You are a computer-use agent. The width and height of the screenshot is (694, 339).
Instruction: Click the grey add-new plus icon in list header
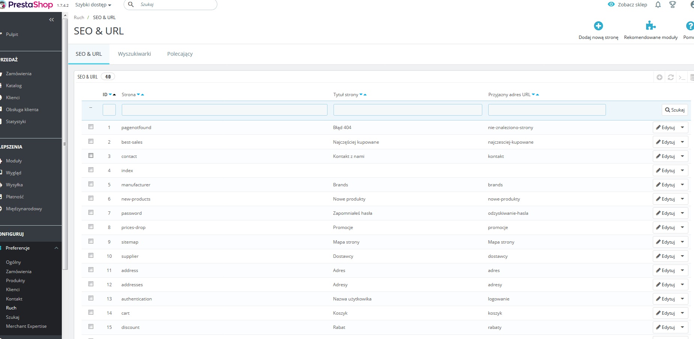click(660, 77)
